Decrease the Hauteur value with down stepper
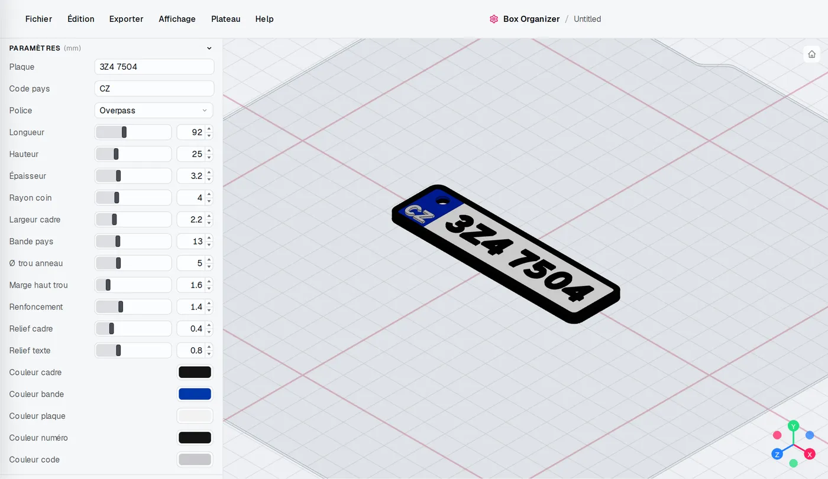 pyautogui.click(x=209, y=158)
